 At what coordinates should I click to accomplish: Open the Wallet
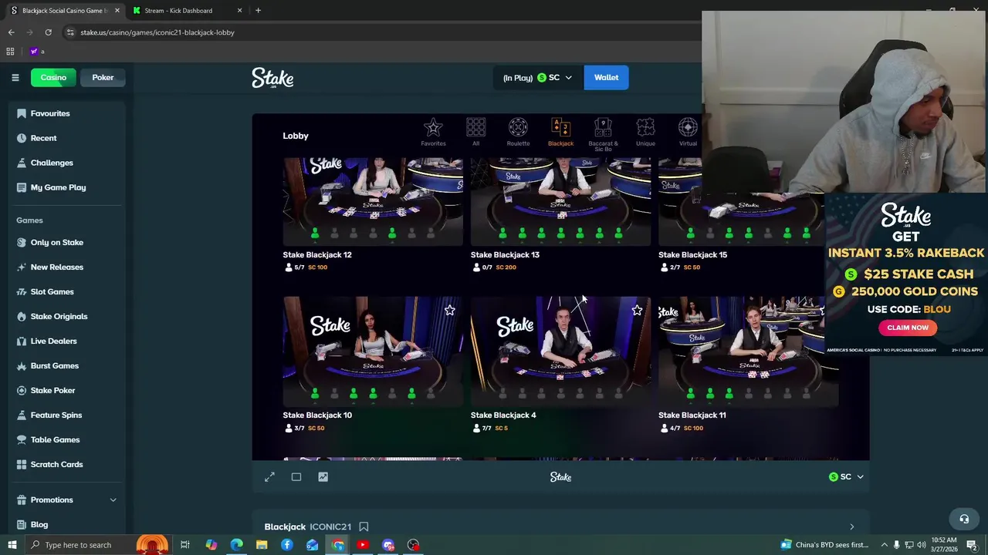[x=606, y=77]
